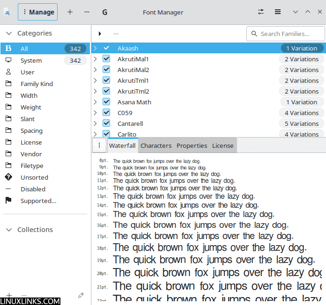The width and height of the screenshot is (326, 305).
Task: Click the Font Manager app icon
Action: (7, 12)
